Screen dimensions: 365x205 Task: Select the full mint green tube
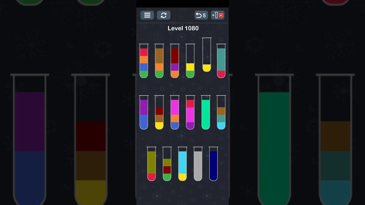[206, 112]
